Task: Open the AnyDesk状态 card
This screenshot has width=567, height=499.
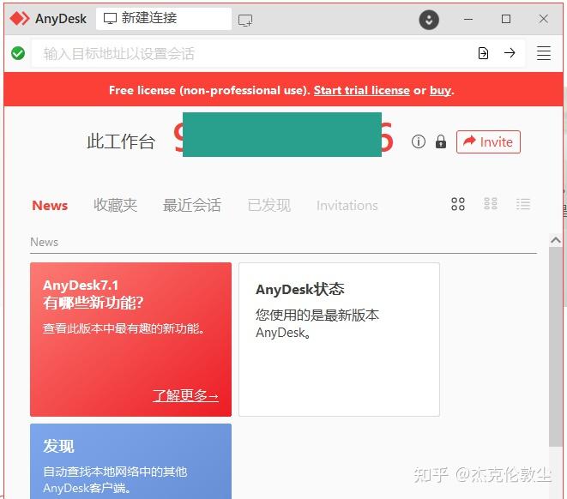Action: click(x=339, y=340)
